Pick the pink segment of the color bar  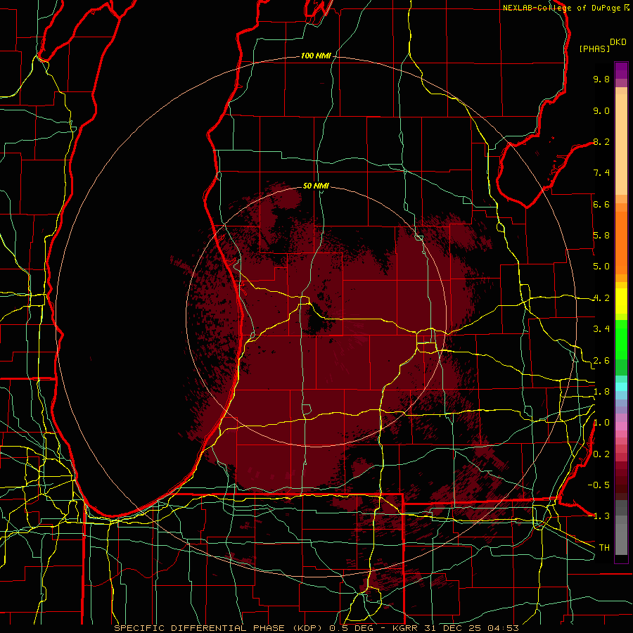[621, 426]
